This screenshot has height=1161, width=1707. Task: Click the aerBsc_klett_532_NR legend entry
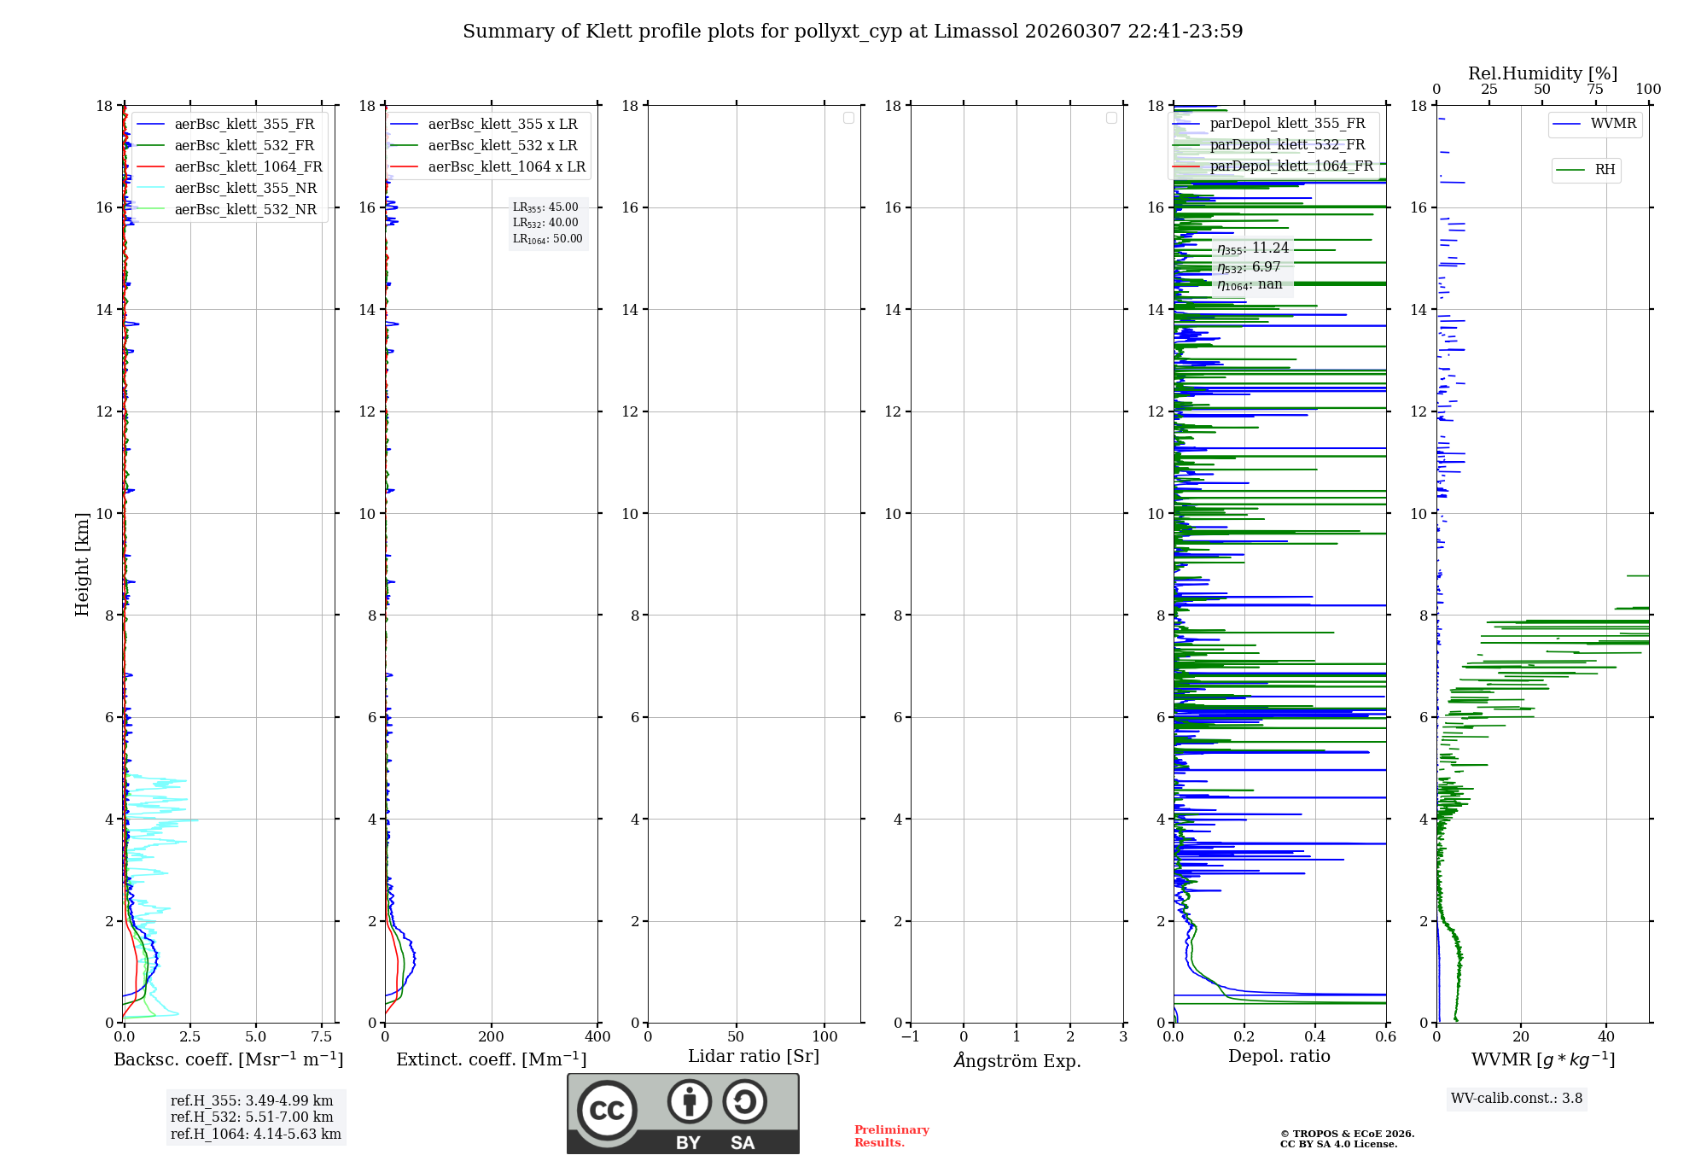245,210
